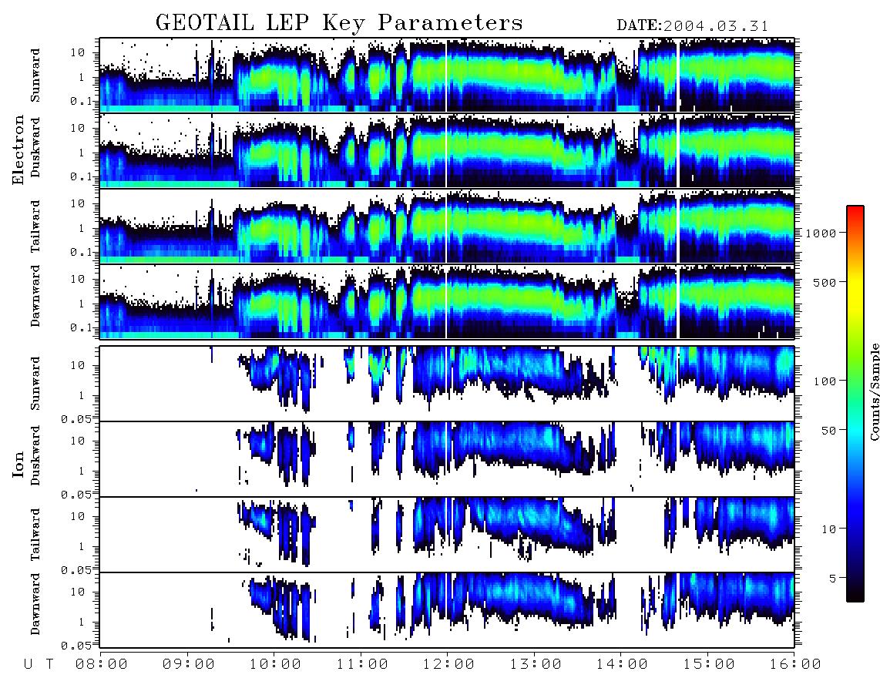Select the 16:00 time tick label
This screenshot has height=678, width=880.
pos(795,665)
